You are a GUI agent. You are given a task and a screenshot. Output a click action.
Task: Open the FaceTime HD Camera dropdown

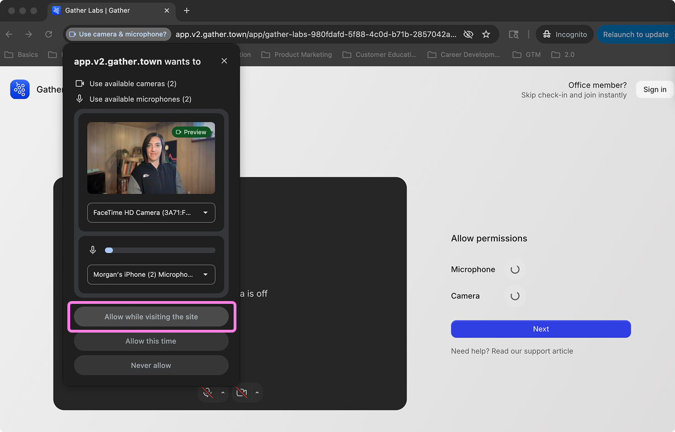tap(151, 213)
